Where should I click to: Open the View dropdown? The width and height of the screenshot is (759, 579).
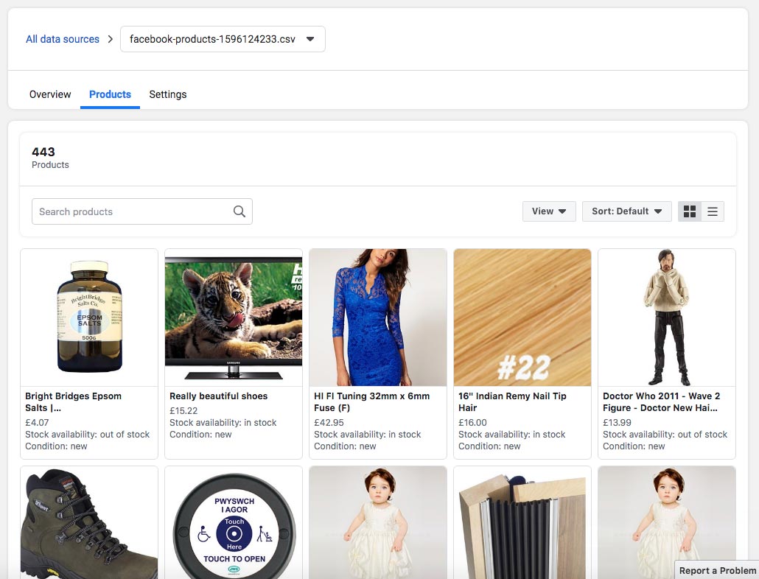(x=549, y=211)
